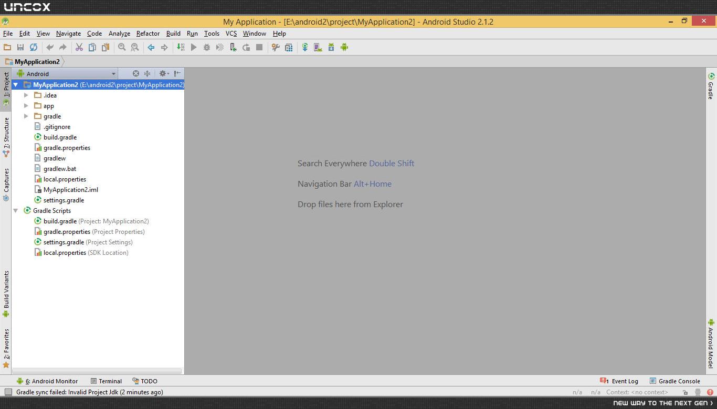Open Android Device Monitor icon

pos(344,47)
